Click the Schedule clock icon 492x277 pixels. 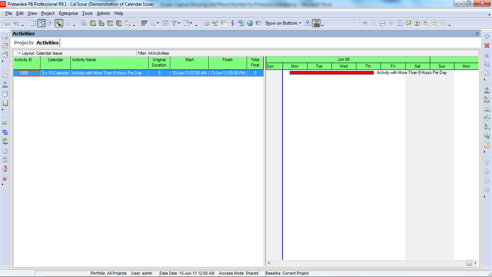[206, 23]
